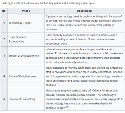125x113 pixels.
Task: Click row number 4 cell
Action: point(4,76)
